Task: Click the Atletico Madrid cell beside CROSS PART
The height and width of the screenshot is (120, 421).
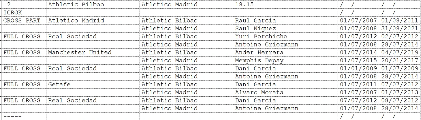Action: click(x=93, y=20)
